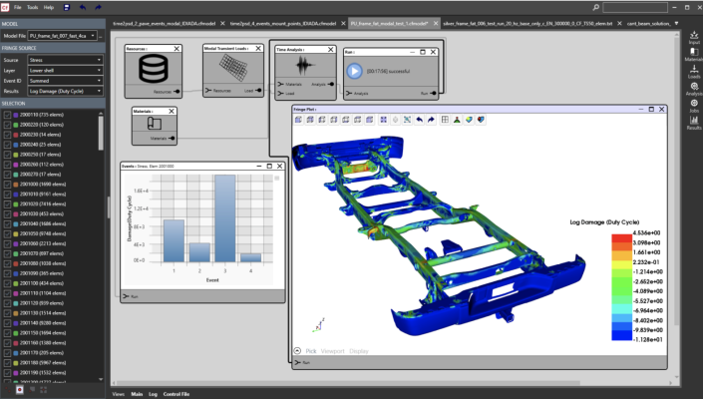Viewport: 703px width, 399px height.
Task: Toggle checkbox for group 2000110 (735 elems)
Action: coord(8,116)
